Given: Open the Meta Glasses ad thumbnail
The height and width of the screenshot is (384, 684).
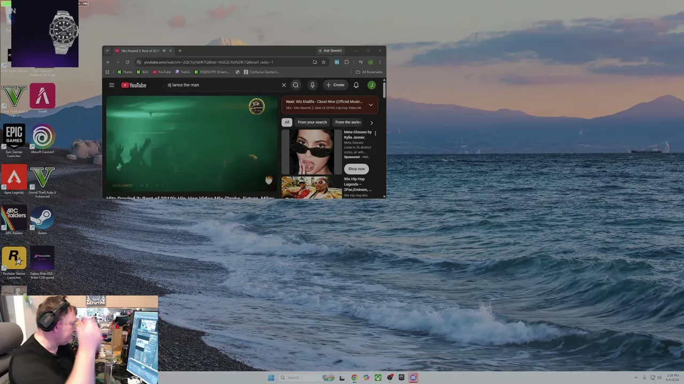Looking at the screenshot, I should (x=312, y=152).
